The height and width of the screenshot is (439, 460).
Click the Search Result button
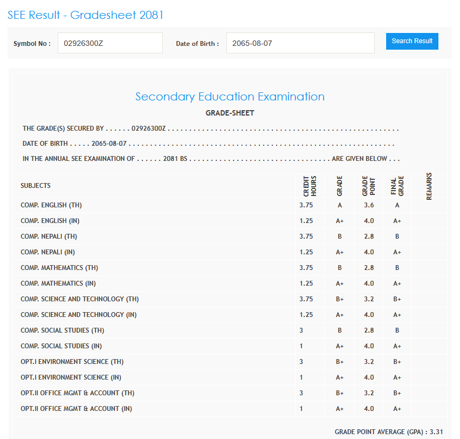tap(412, 41)
